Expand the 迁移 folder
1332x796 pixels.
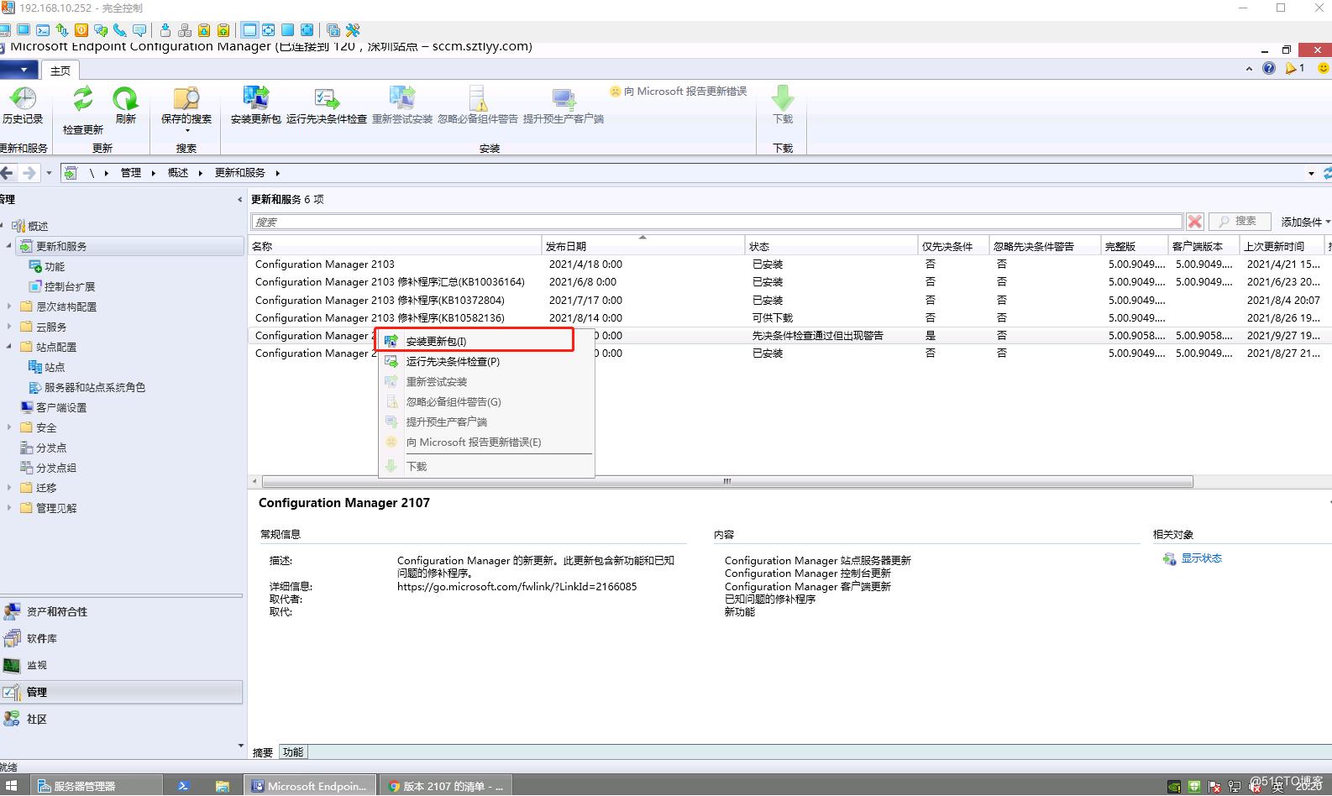coord(9,488)
